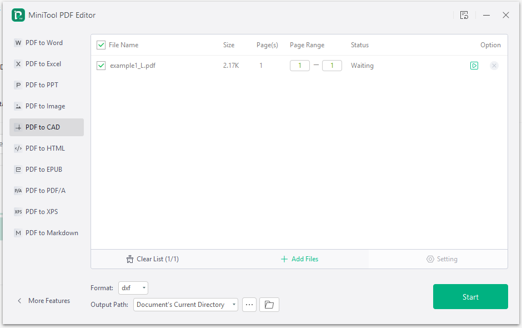This screenshot has width=522, height=328.
Task: Switch to PDF to EPUB conversion
Action: [47, 170]
